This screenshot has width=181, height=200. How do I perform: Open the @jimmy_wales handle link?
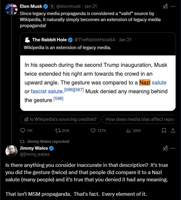35,154
